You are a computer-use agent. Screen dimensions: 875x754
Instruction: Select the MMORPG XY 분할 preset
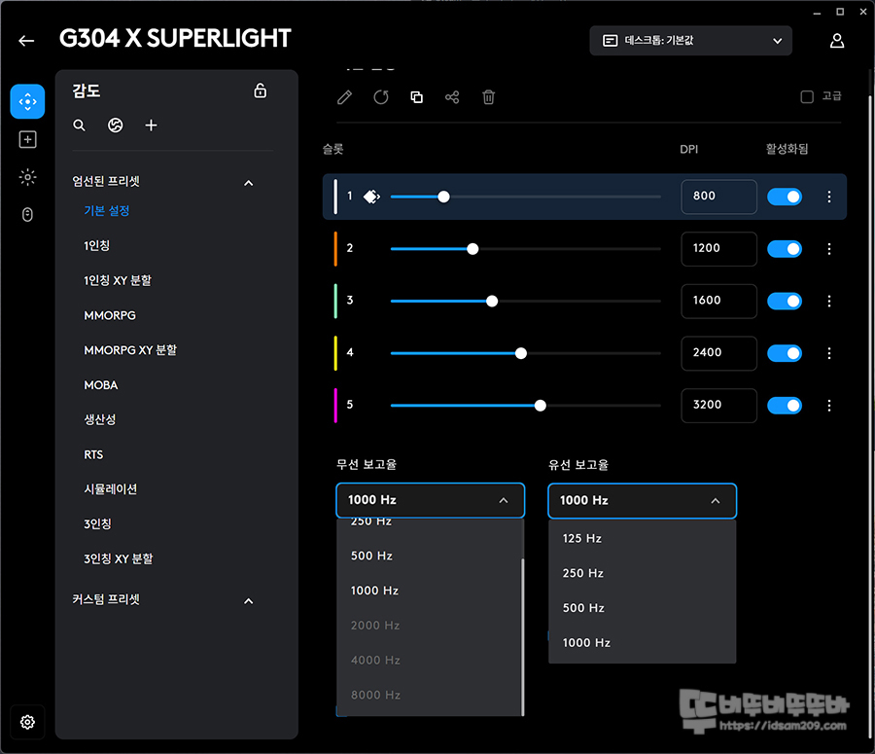pyautogui.click(x=130, y=350)
